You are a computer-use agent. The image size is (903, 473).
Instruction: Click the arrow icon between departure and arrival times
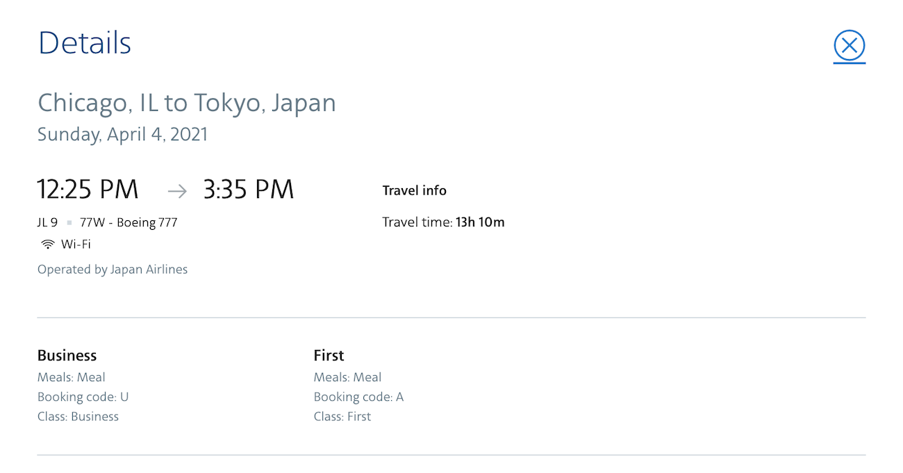176,190
